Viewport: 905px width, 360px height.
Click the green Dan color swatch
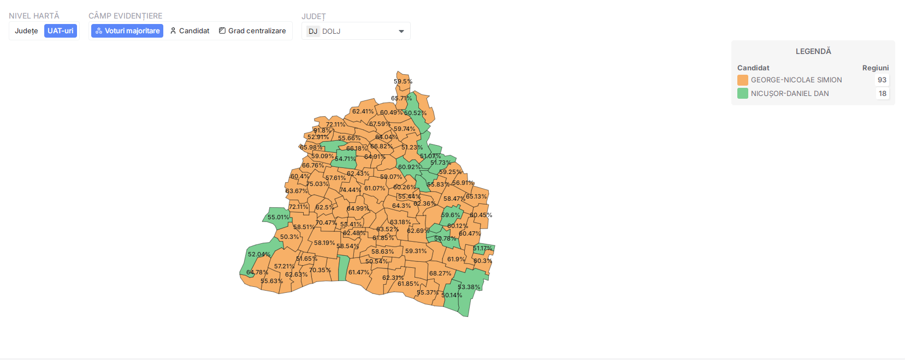click(742, 94)
